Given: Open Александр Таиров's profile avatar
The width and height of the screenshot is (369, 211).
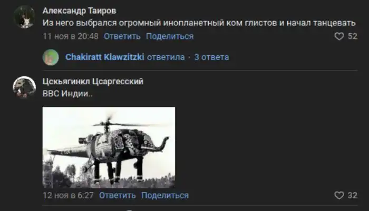Looking at the screenshot, I should pos(24,17).
